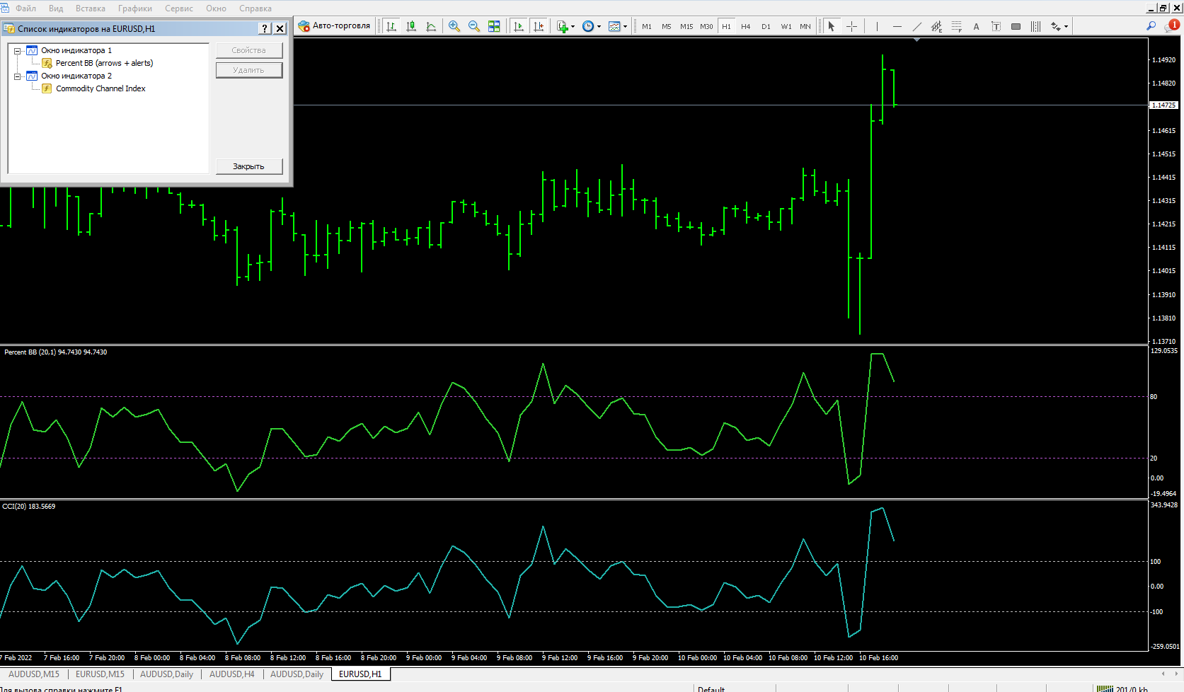Select the gray rectangle shape tool
This screenshot has height=692, width=1184.
(x=1016, y=26)
